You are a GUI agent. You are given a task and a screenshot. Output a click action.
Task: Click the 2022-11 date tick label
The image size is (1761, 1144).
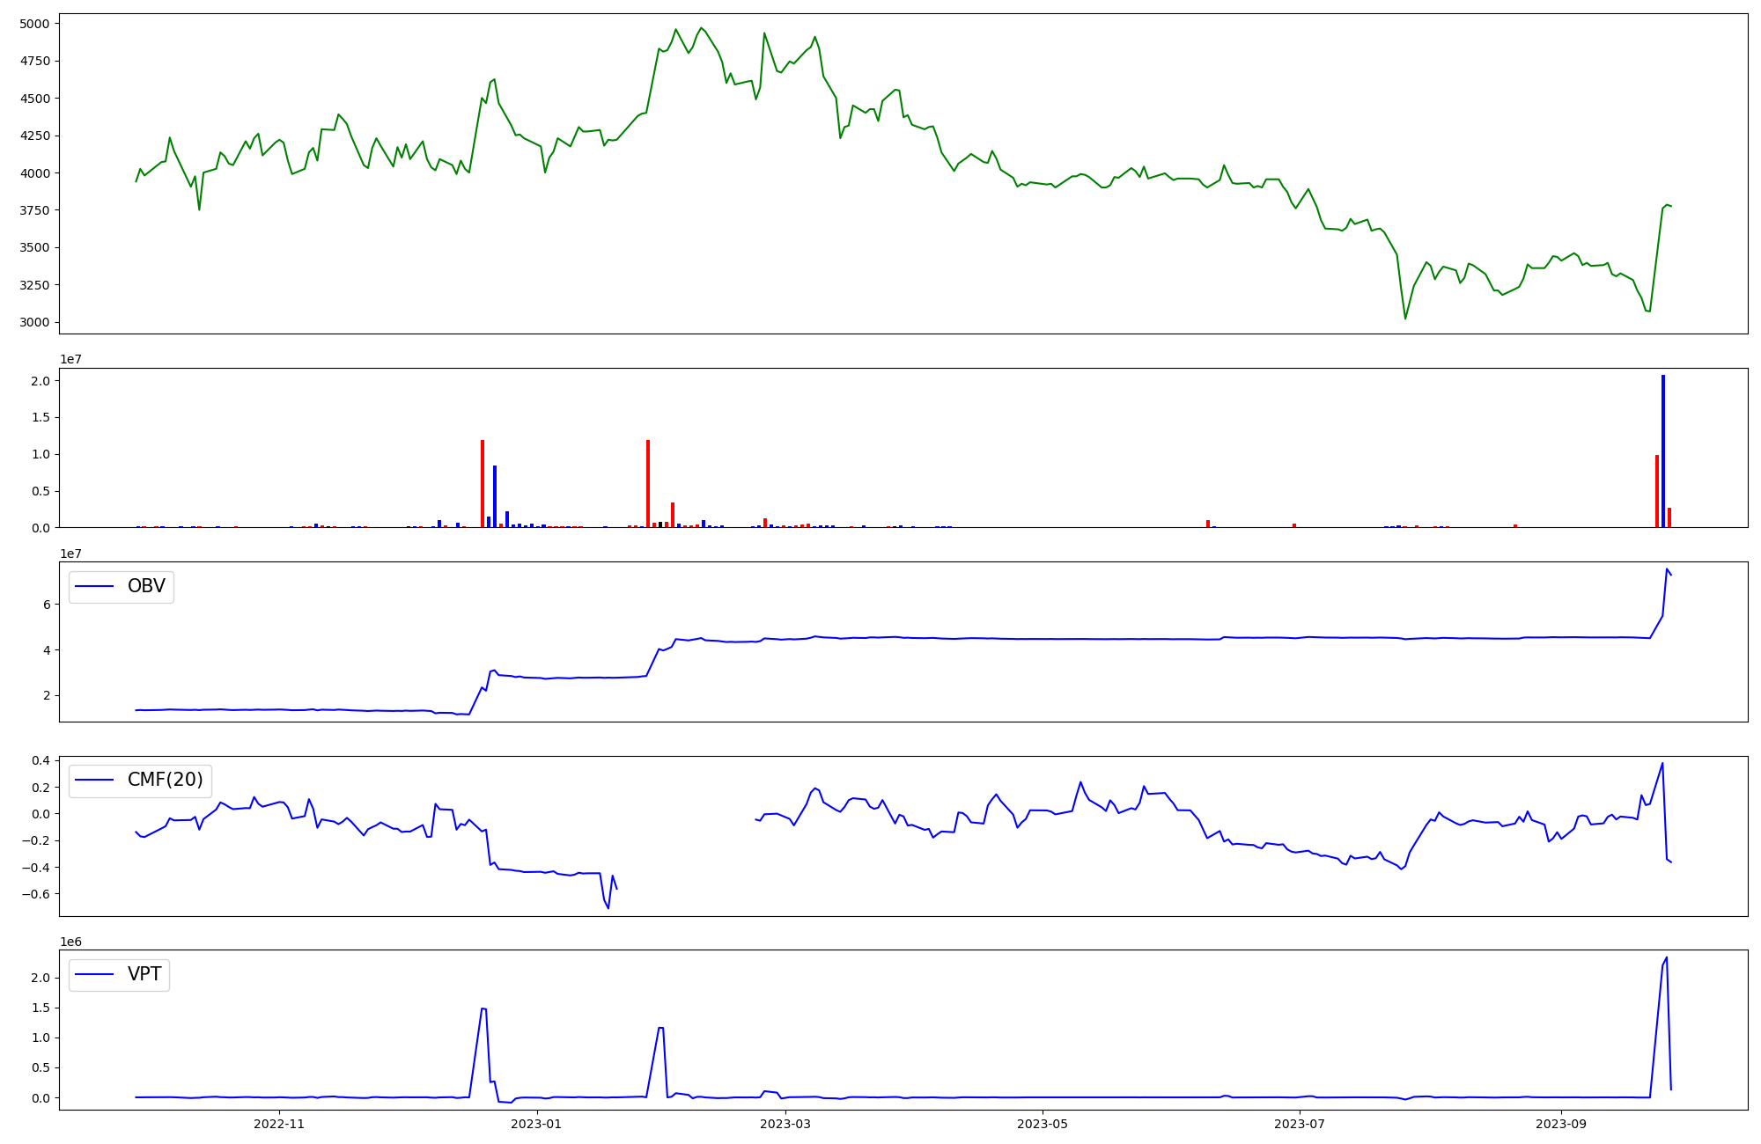click(279, 1124)
